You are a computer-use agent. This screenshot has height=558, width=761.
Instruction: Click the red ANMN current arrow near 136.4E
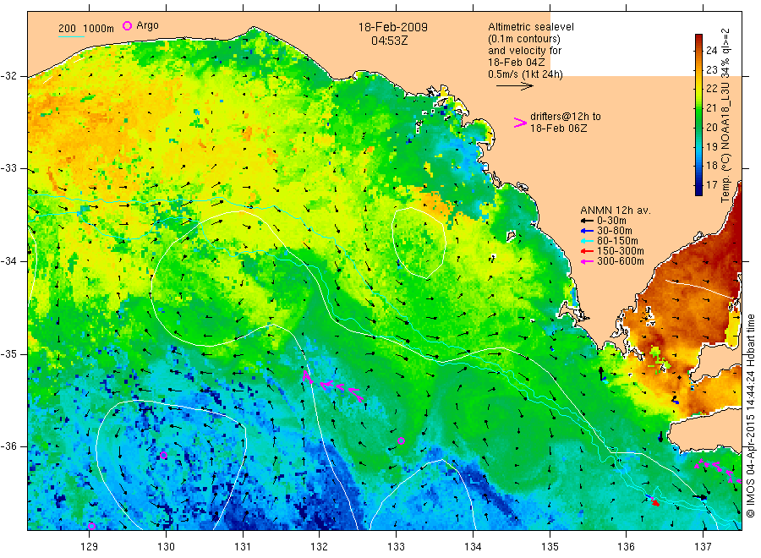pyautogui.click(x=654, y=502)
